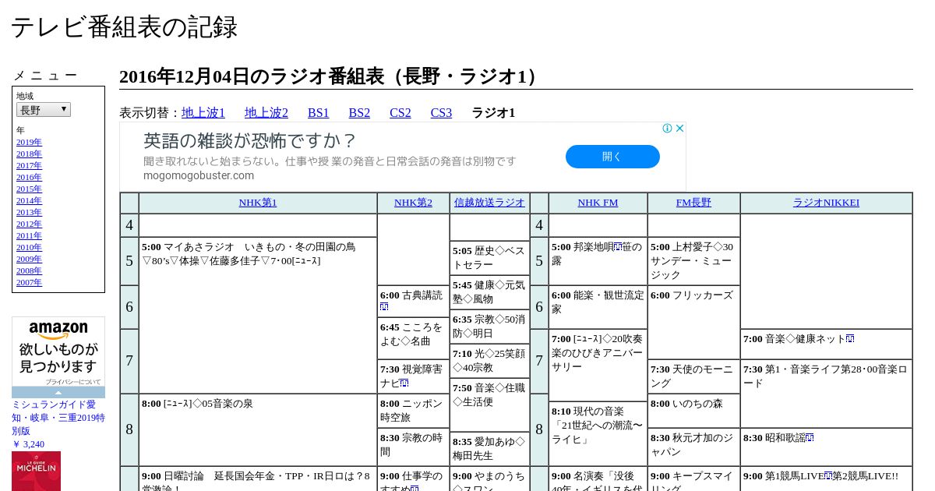Open the 2013年 archive link
Screen dimensions: 935x491
29,212
